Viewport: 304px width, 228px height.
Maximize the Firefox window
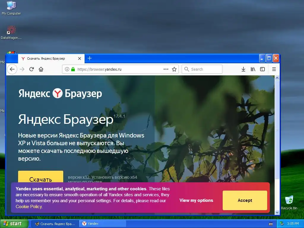coord(269,58)
